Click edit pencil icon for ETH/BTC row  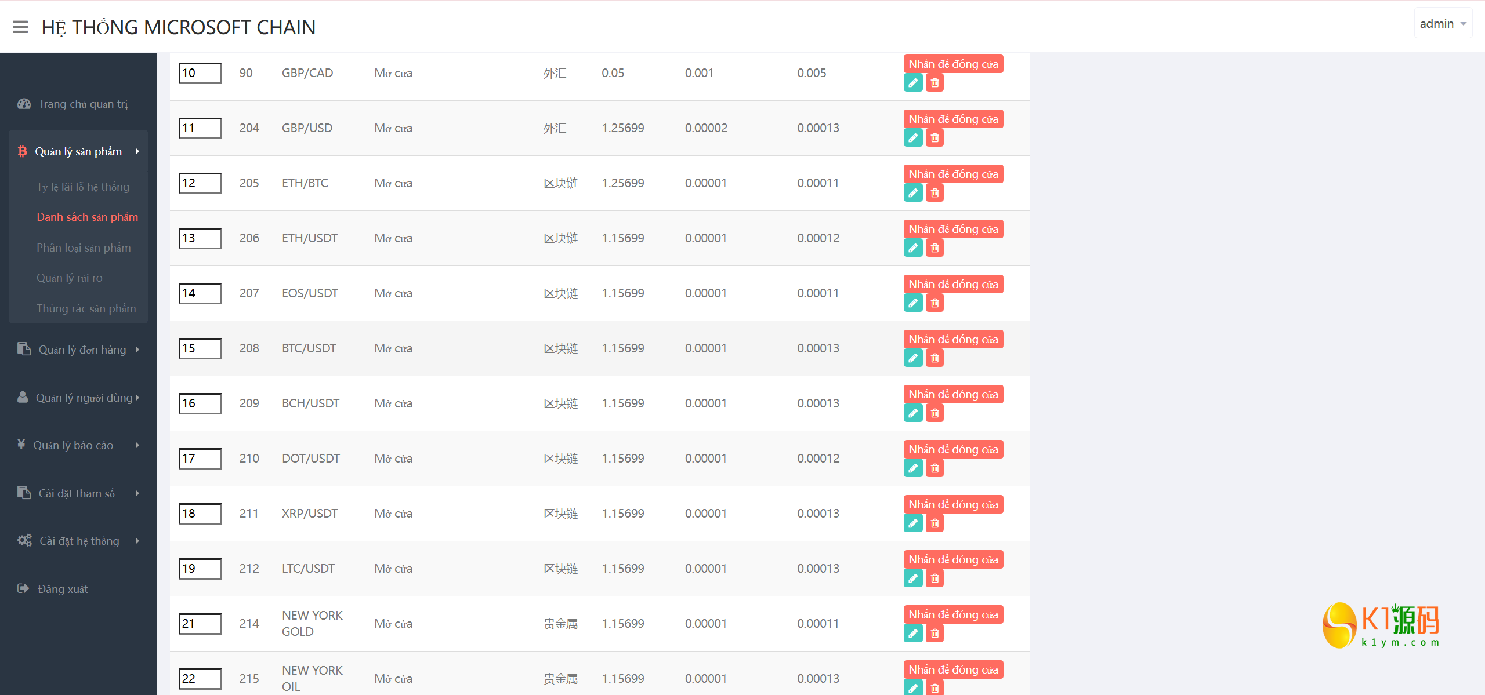tap(912, 193)
